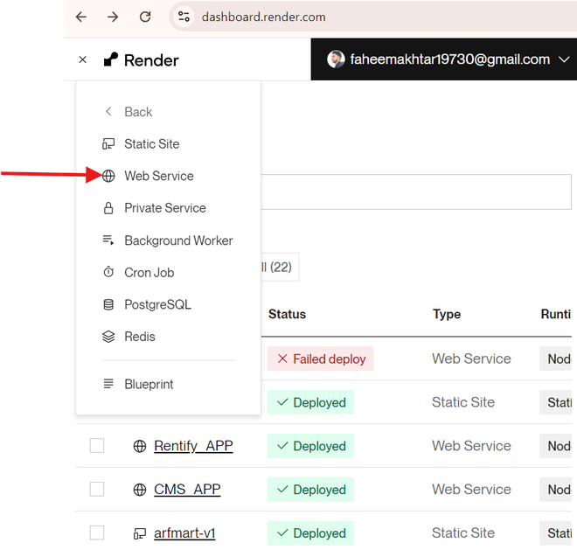Viewport: 577px width, 550px height.
Task: Expand the account dropdown chevron
Action: (x=564, y=59)
